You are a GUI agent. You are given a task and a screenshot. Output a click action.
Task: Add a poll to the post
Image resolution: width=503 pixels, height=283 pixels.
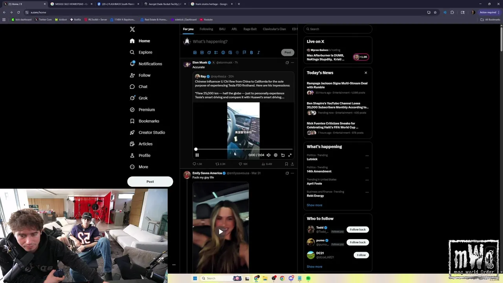[x=216, y=53]
